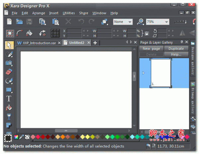Open the line width None dropdown
Viewport: 199px width, 154px height.
pyautogui.click(x=123, y=22)
